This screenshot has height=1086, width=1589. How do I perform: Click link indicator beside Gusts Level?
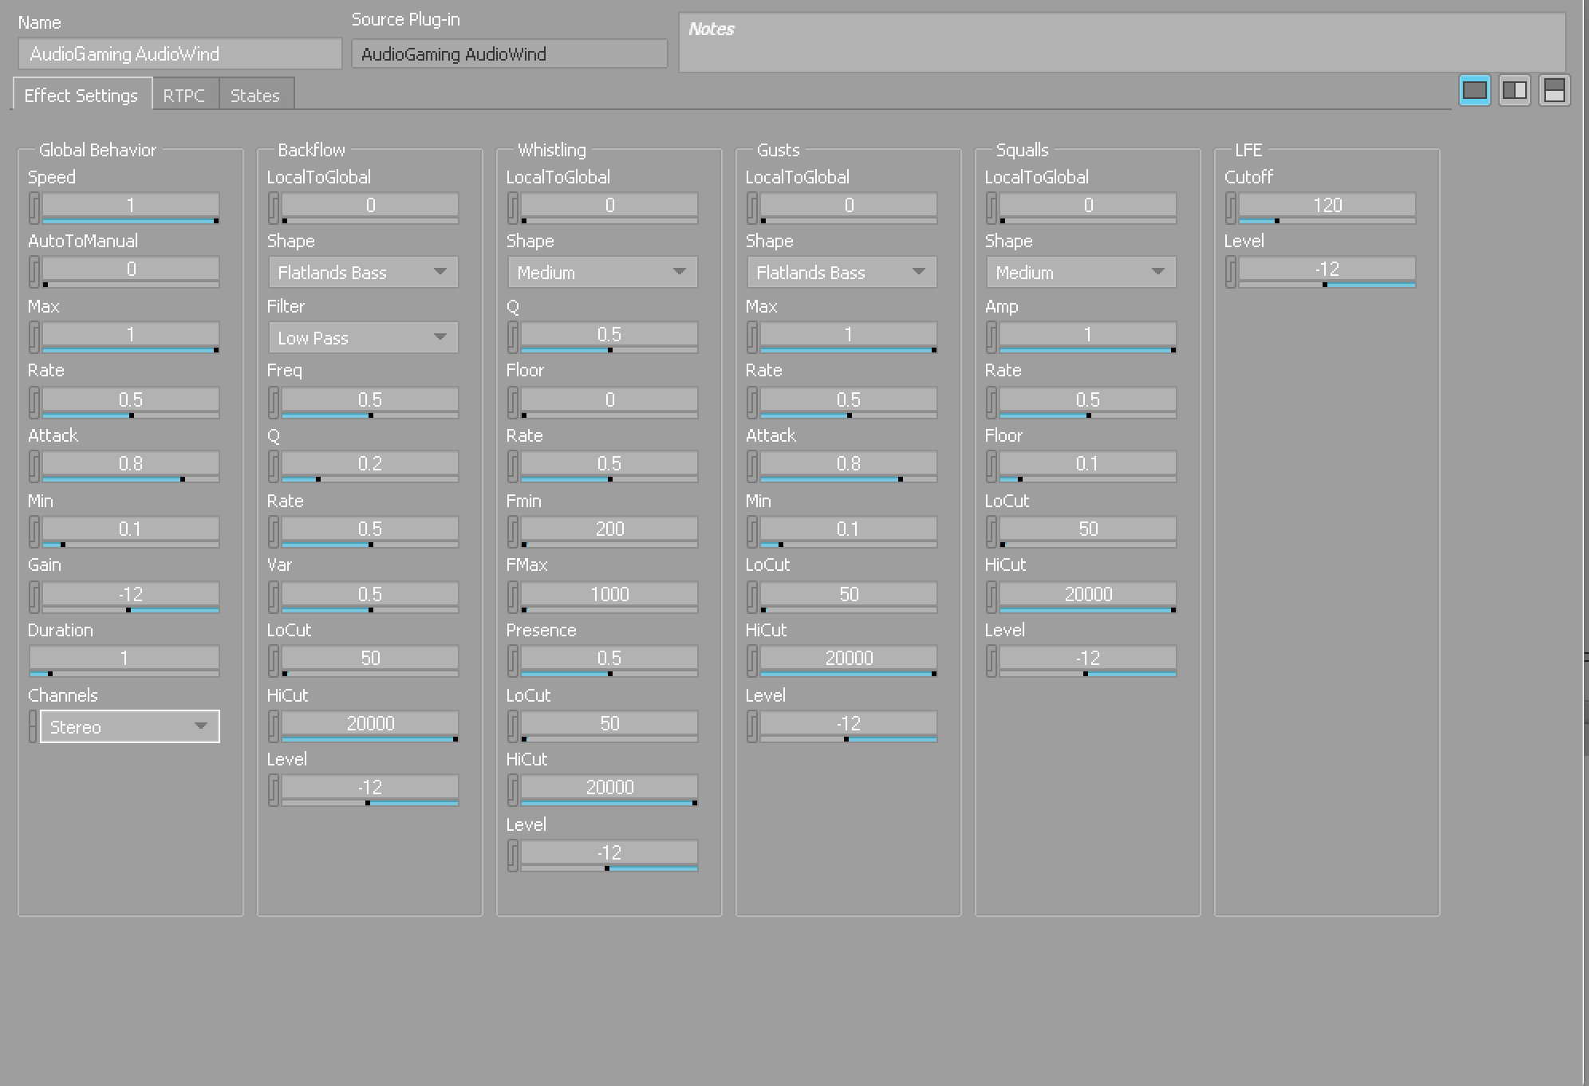pyautogui.click(x=752, y=726)
